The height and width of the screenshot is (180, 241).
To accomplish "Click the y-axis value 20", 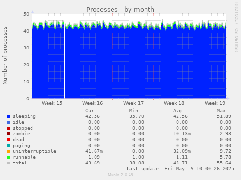I will click(x=26, y=65).
